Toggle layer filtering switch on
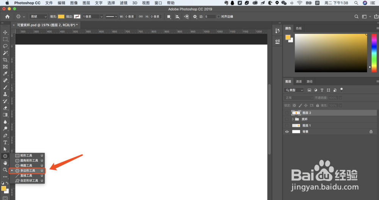The height and width of the screenshot is (200, 379). tap(341, 90)
